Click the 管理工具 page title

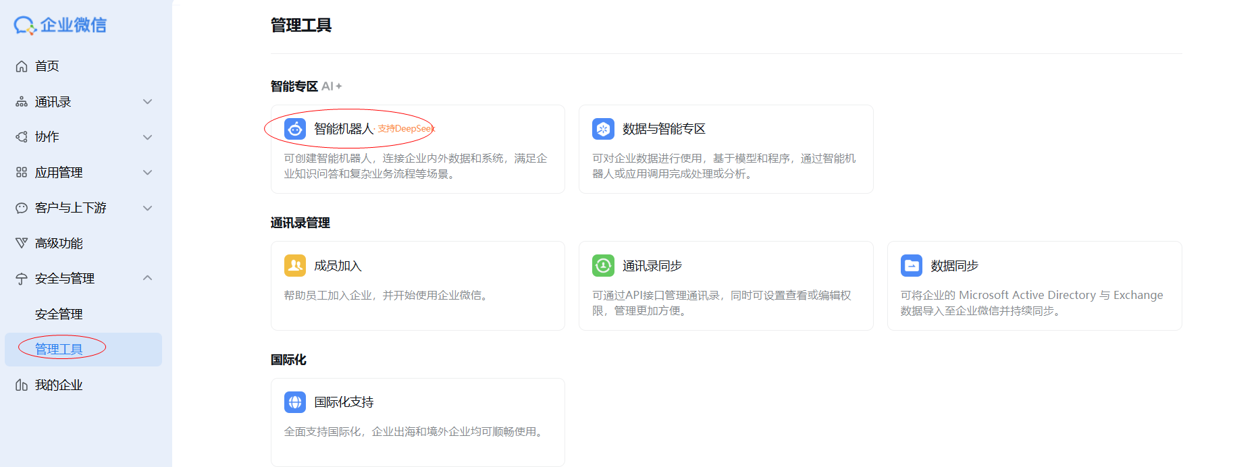click(301, 26)
